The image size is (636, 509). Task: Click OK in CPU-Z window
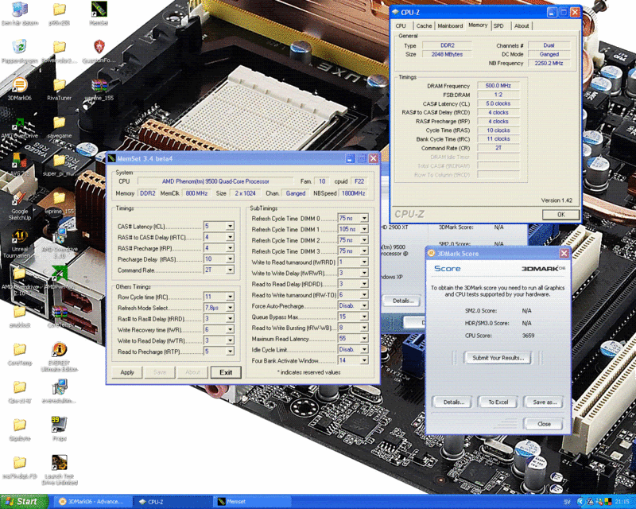pyautogui.click(x=561, y=215)
